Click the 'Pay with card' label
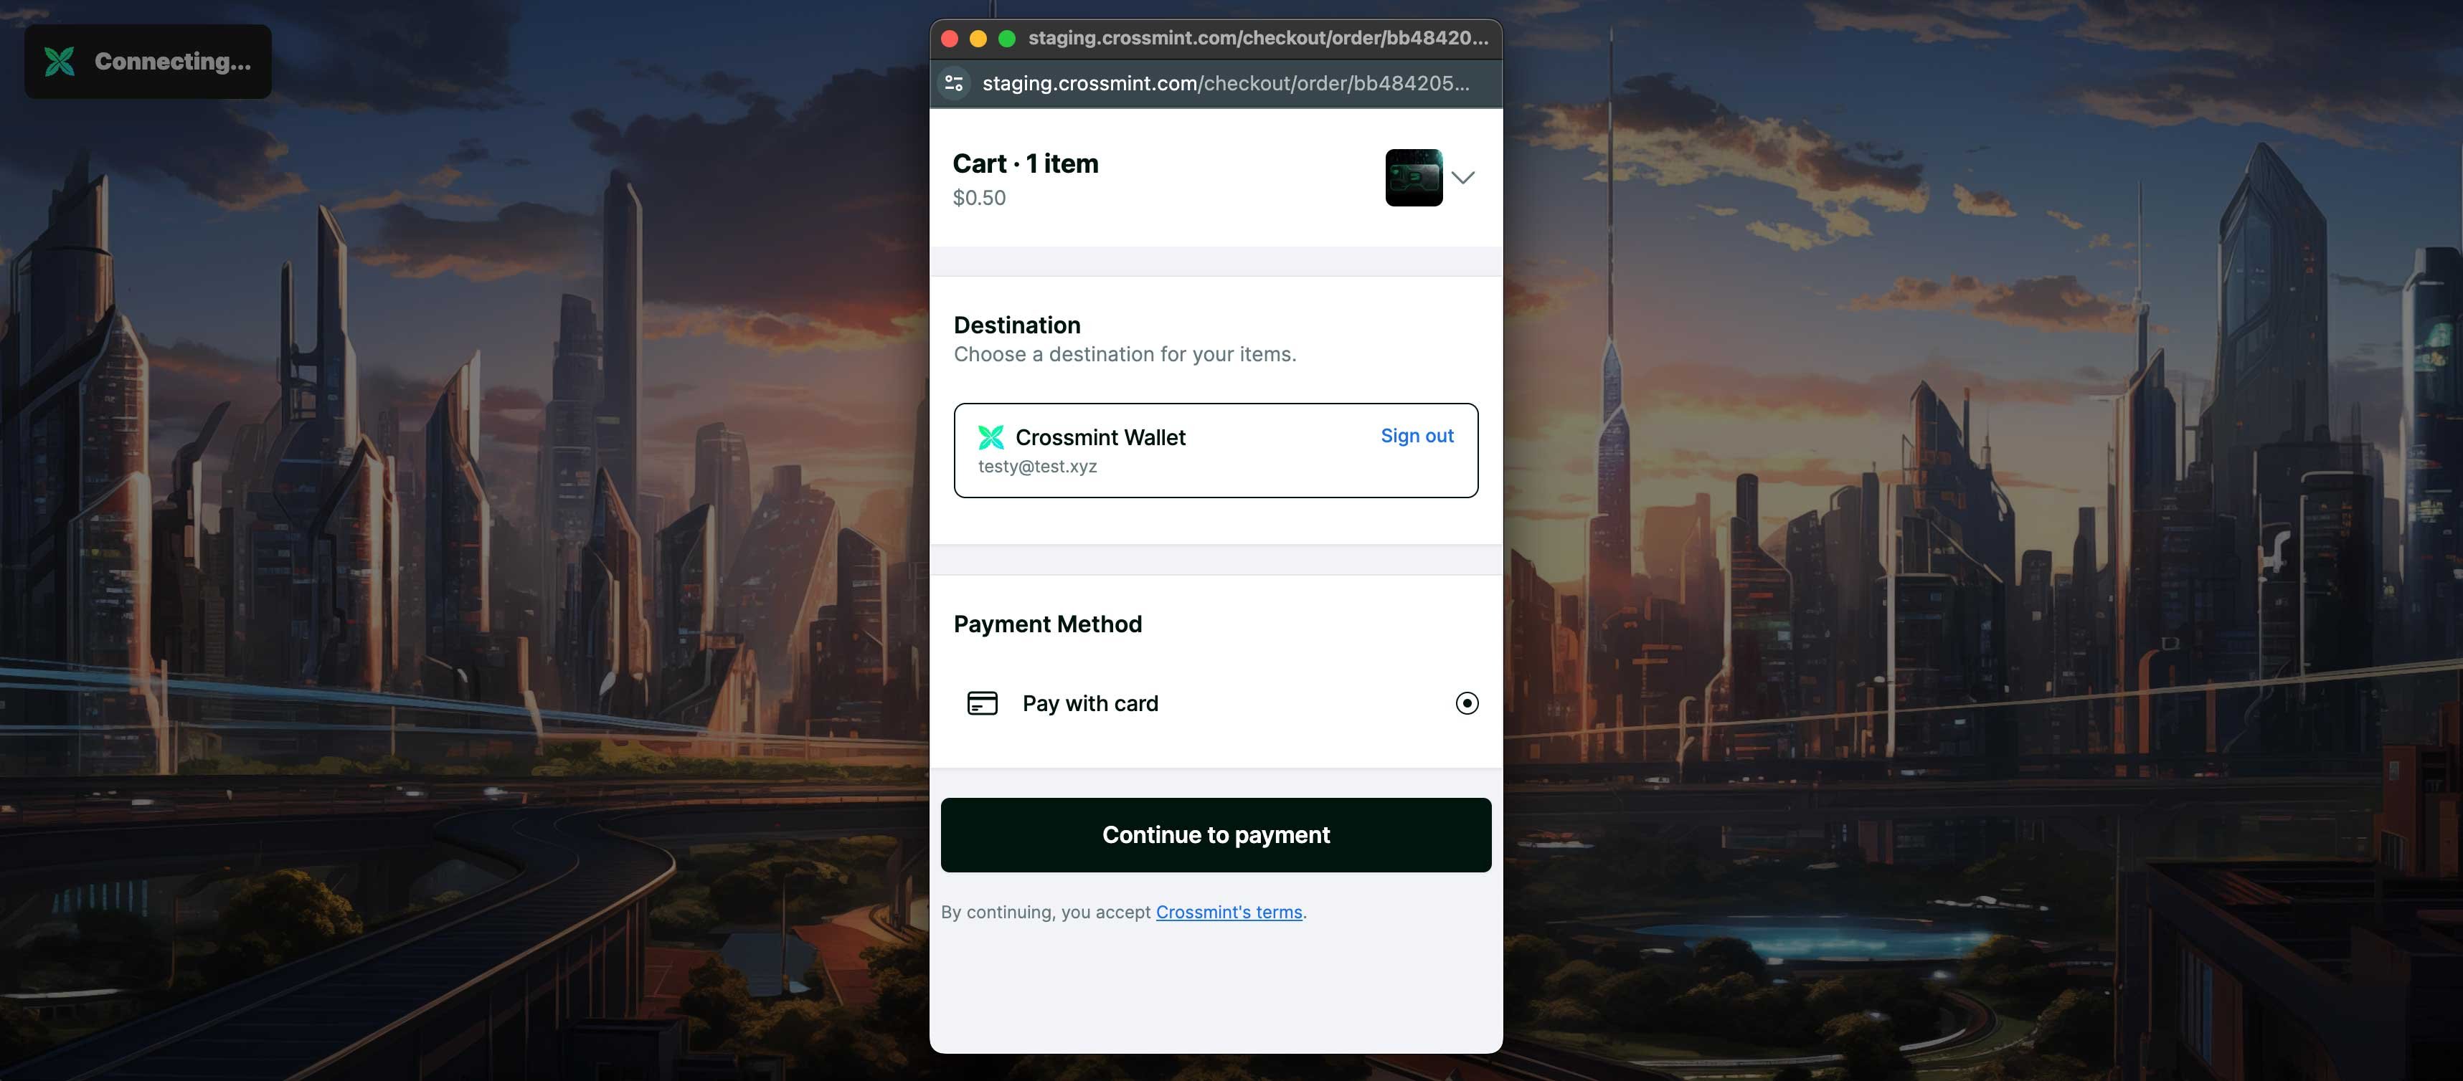The height and width of the screenshot is (1081, 2463). 1090,703
